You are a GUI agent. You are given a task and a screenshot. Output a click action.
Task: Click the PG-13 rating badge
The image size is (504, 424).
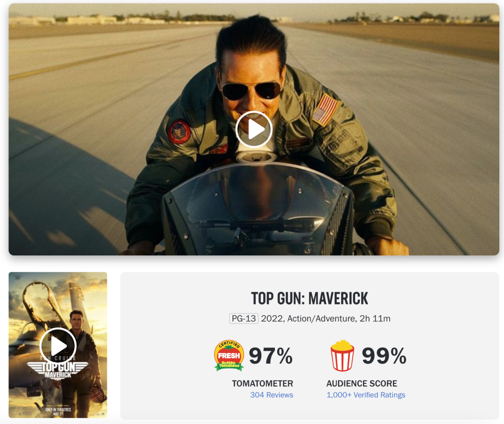tap(244, 318)
